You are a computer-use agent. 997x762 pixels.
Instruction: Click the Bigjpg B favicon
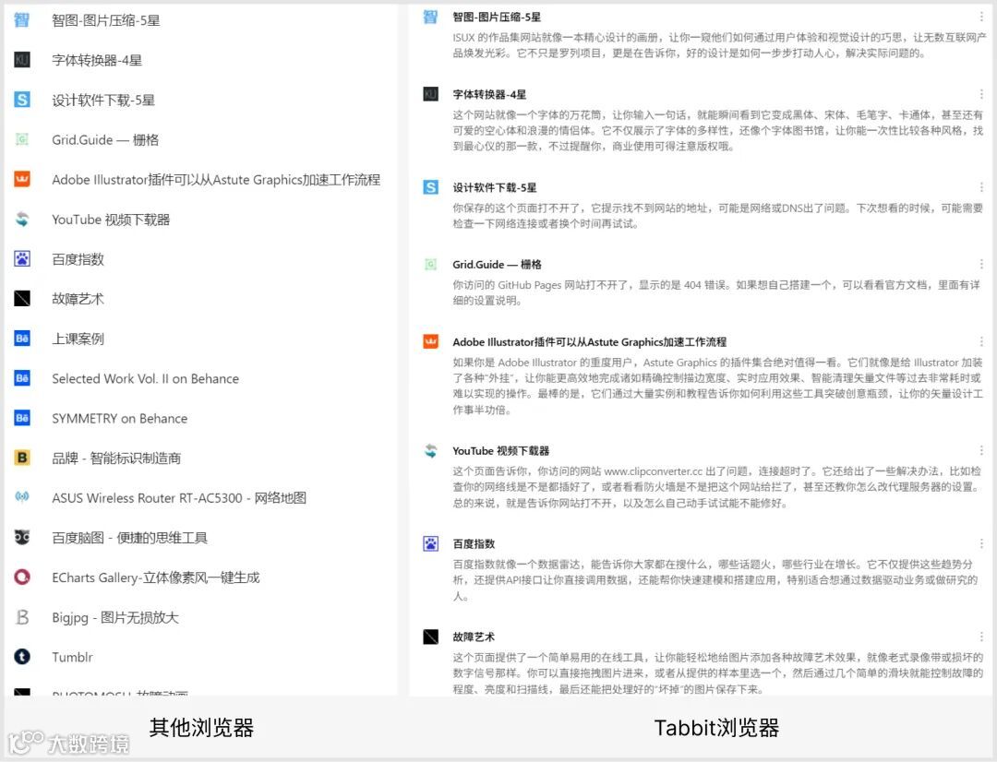pos(21,617)
